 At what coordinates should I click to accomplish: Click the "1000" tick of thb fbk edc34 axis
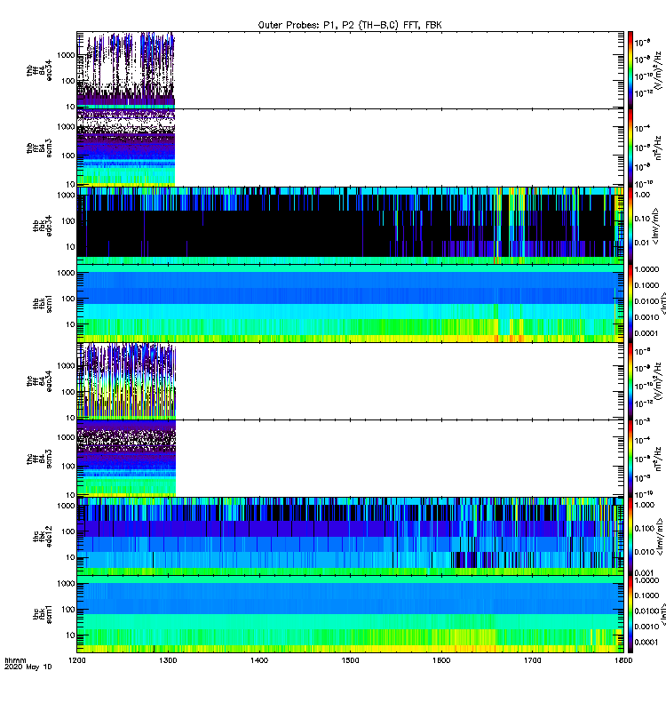click(66, 196)
